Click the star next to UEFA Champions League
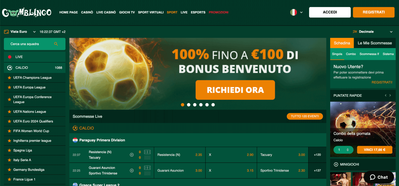 coord(9,78)
